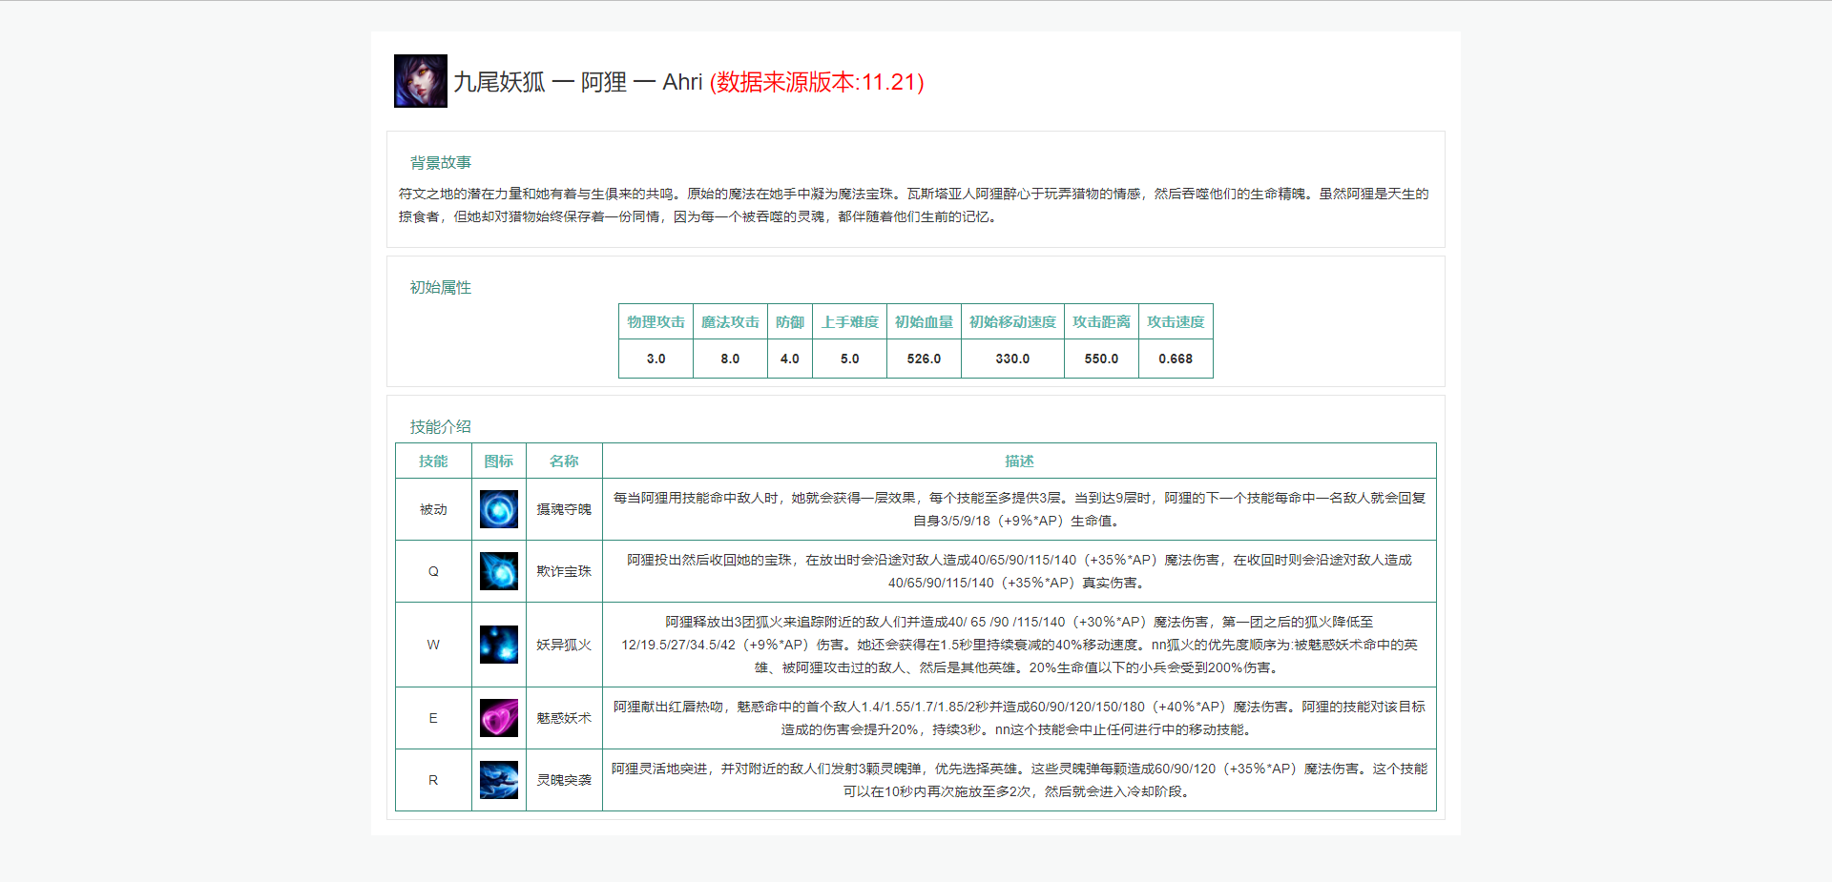Click the 初始血量 column header
The height and width of the screenshot is (882, 1832).
pos(924,322)
